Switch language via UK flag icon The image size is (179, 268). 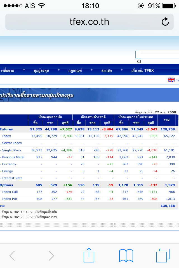tap(171, 80)
